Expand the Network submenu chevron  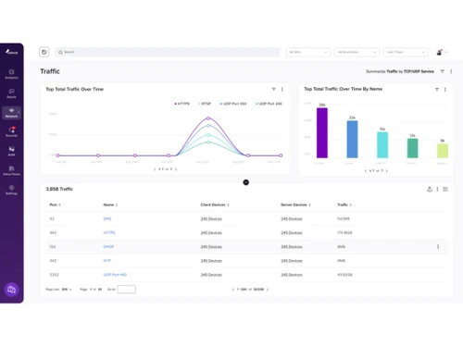point(19,112)
